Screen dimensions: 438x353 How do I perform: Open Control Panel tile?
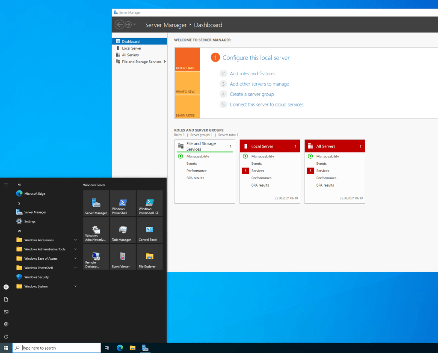149,230
